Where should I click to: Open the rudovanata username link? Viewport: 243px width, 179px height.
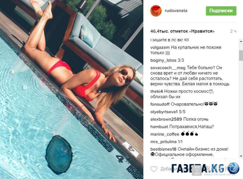point(176,11)
